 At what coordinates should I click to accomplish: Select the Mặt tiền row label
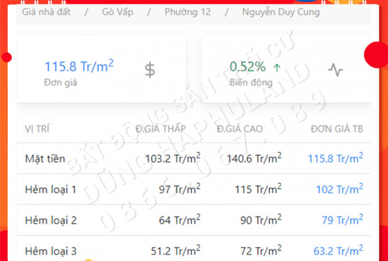pyautogui.click(x=45, y=158)
